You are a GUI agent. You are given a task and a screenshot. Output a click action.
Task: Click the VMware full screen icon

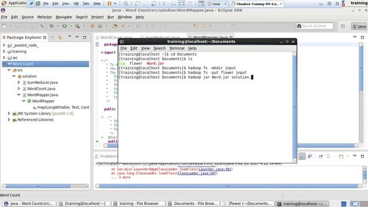tap(182, 3)
